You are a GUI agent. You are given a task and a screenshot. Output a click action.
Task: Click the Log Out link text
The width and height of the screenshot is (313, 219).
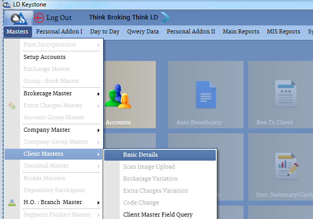coord(59,18)
